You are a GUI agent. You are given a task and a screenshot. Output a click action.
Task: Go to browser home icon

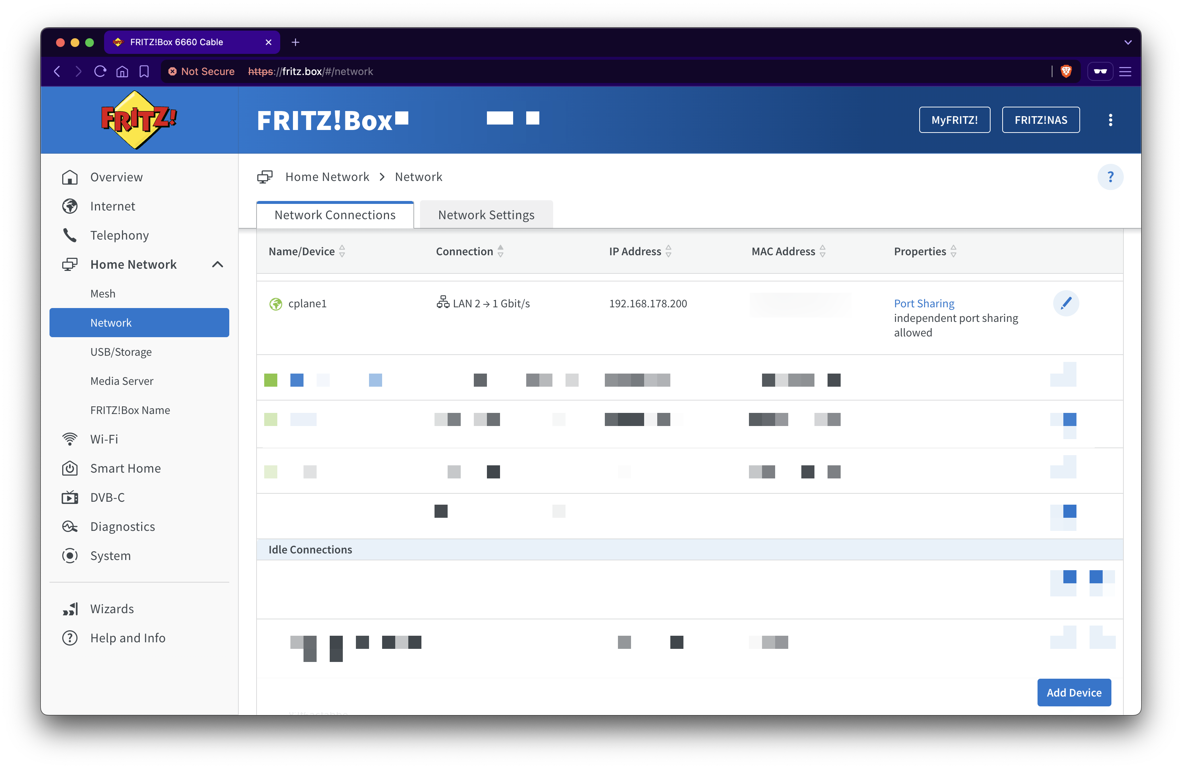[122, 71]
